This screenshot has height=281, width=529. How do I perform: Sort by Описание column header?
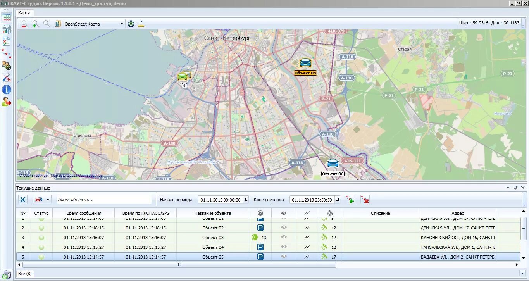pyautogui.click(x=380, y=213)
